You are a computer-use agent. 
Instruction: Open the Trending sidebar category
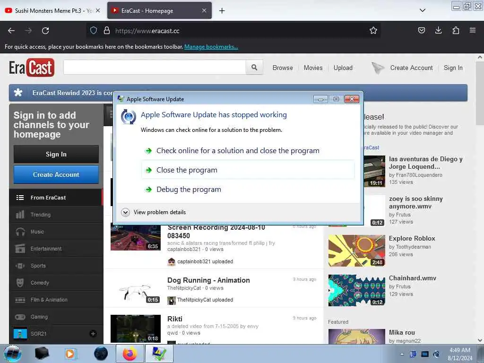click(56, 215)
